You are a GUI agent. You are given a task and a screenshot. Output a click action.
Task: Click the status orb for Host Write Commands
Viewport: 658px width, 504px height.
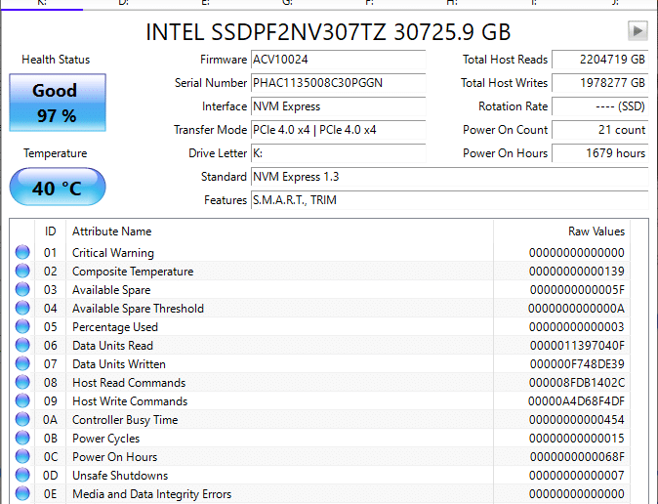pos(22,400)
